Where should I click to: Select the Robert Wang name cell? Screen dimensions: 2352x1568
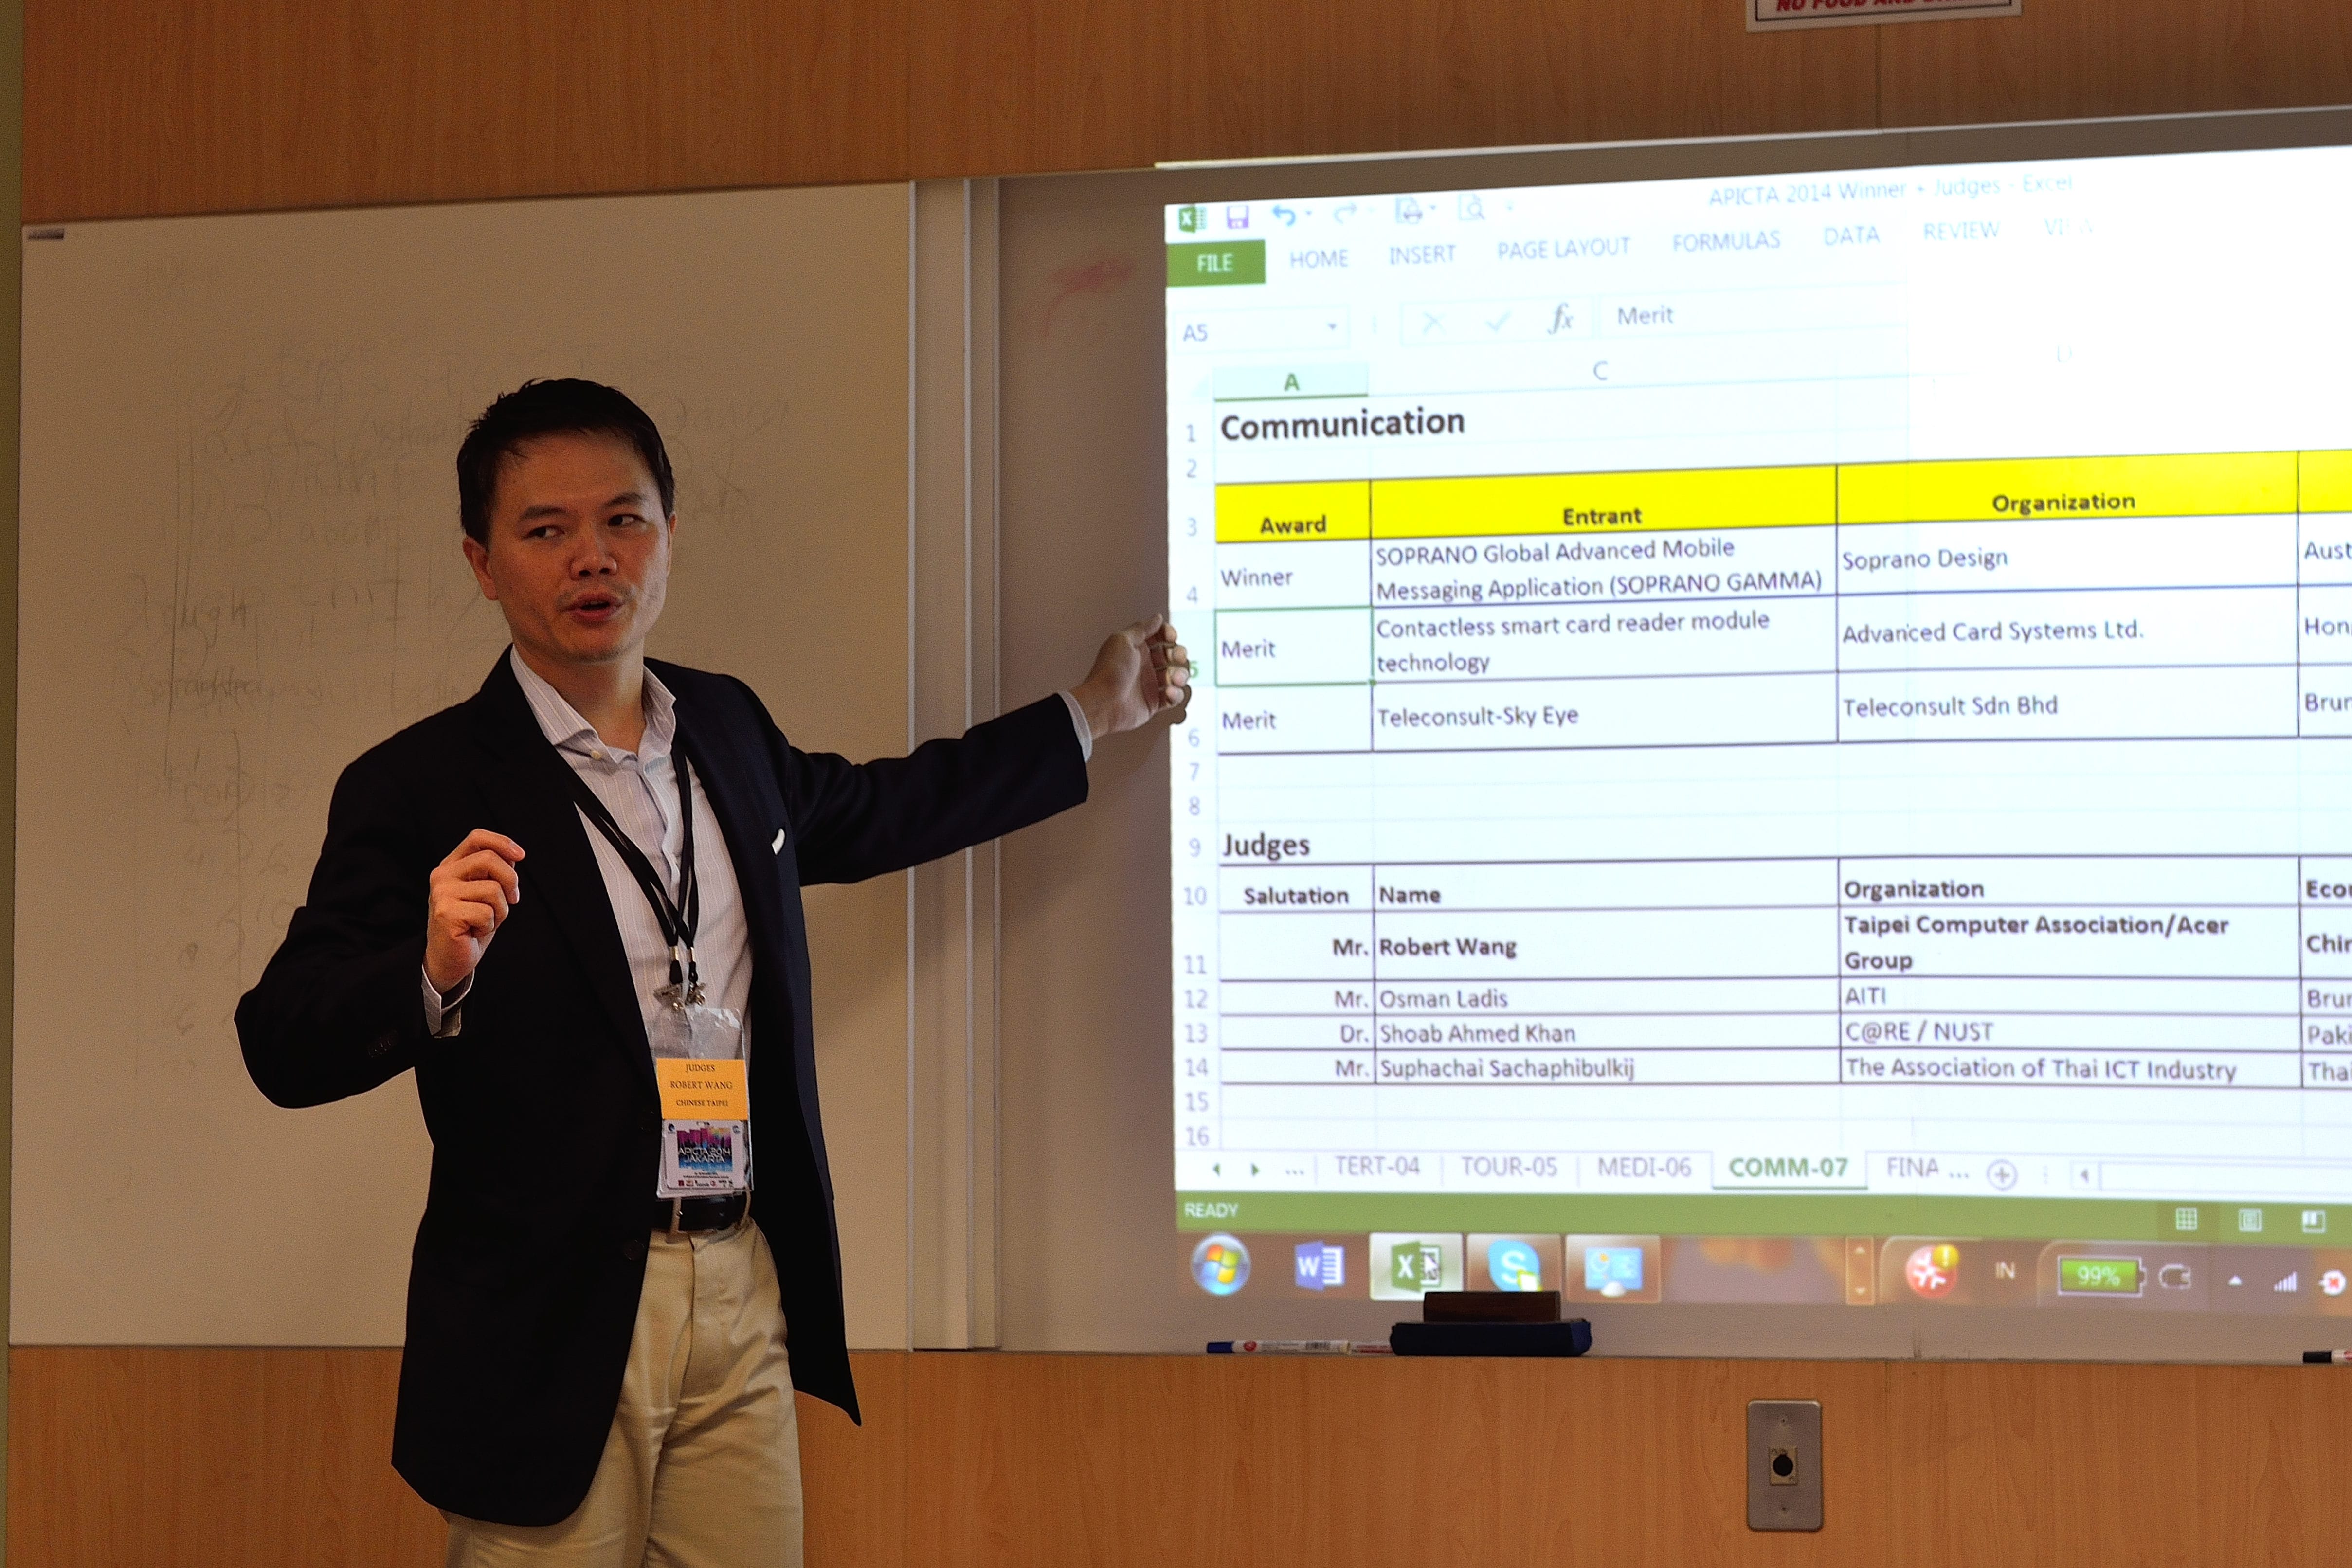click(1606, 945)
